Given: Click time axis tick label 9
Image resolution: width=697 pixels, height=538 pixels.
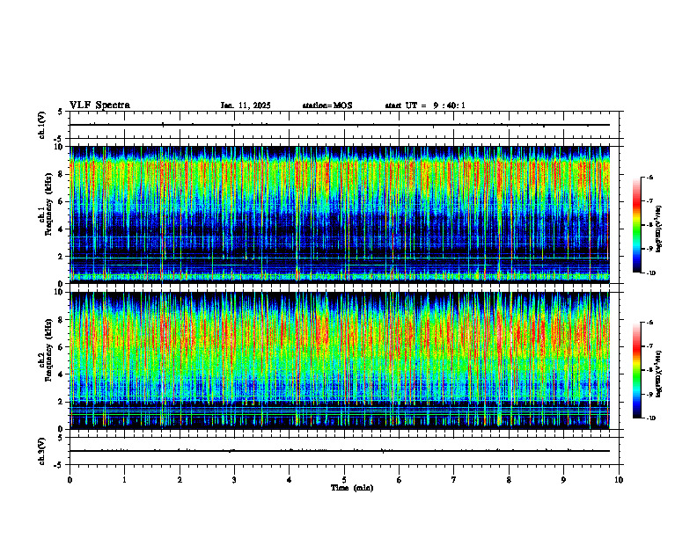Looking at the screenshot, I should pyautogui.click(x=563, y=480).
